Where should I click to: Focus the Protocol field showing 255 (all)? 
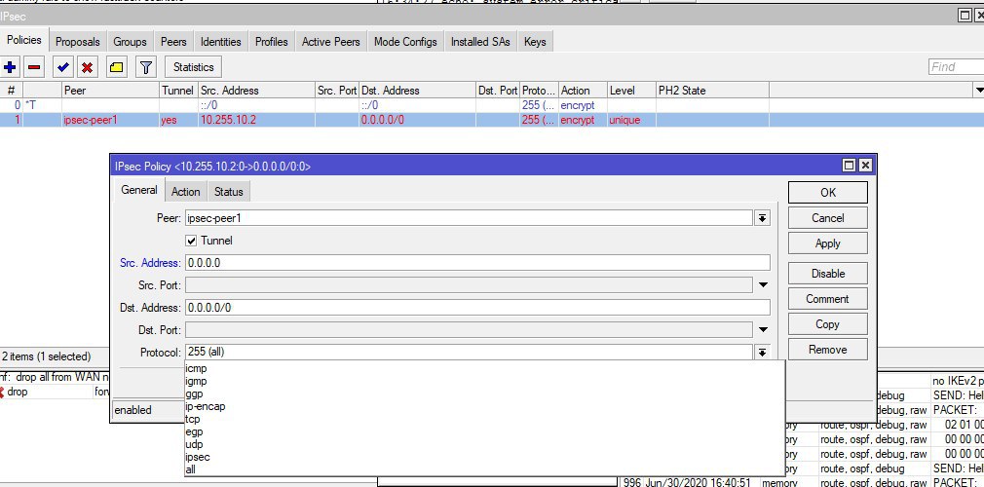point(470,352)
